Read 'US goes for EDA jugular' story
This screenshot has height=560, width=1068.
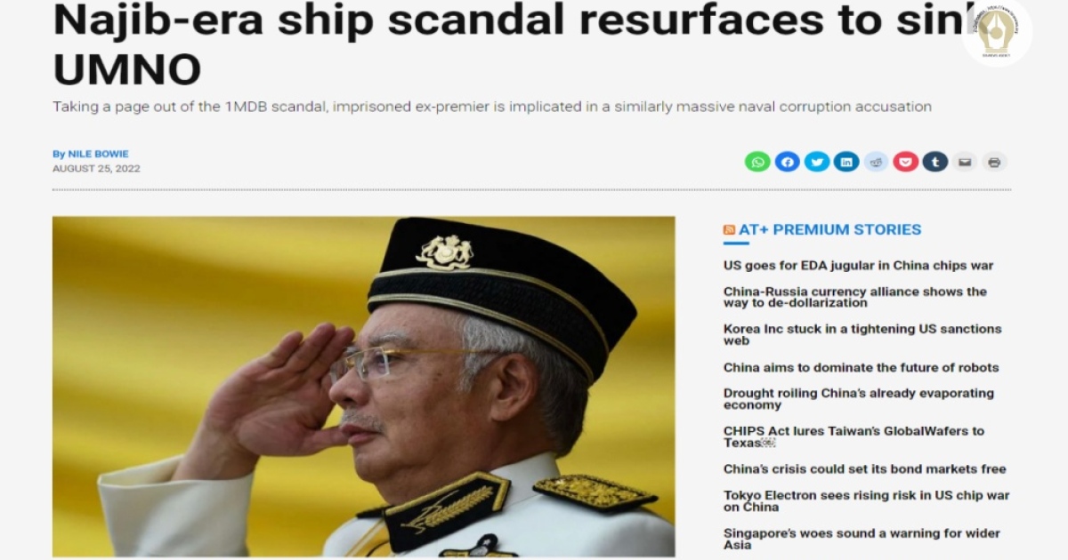click(858, 265)
